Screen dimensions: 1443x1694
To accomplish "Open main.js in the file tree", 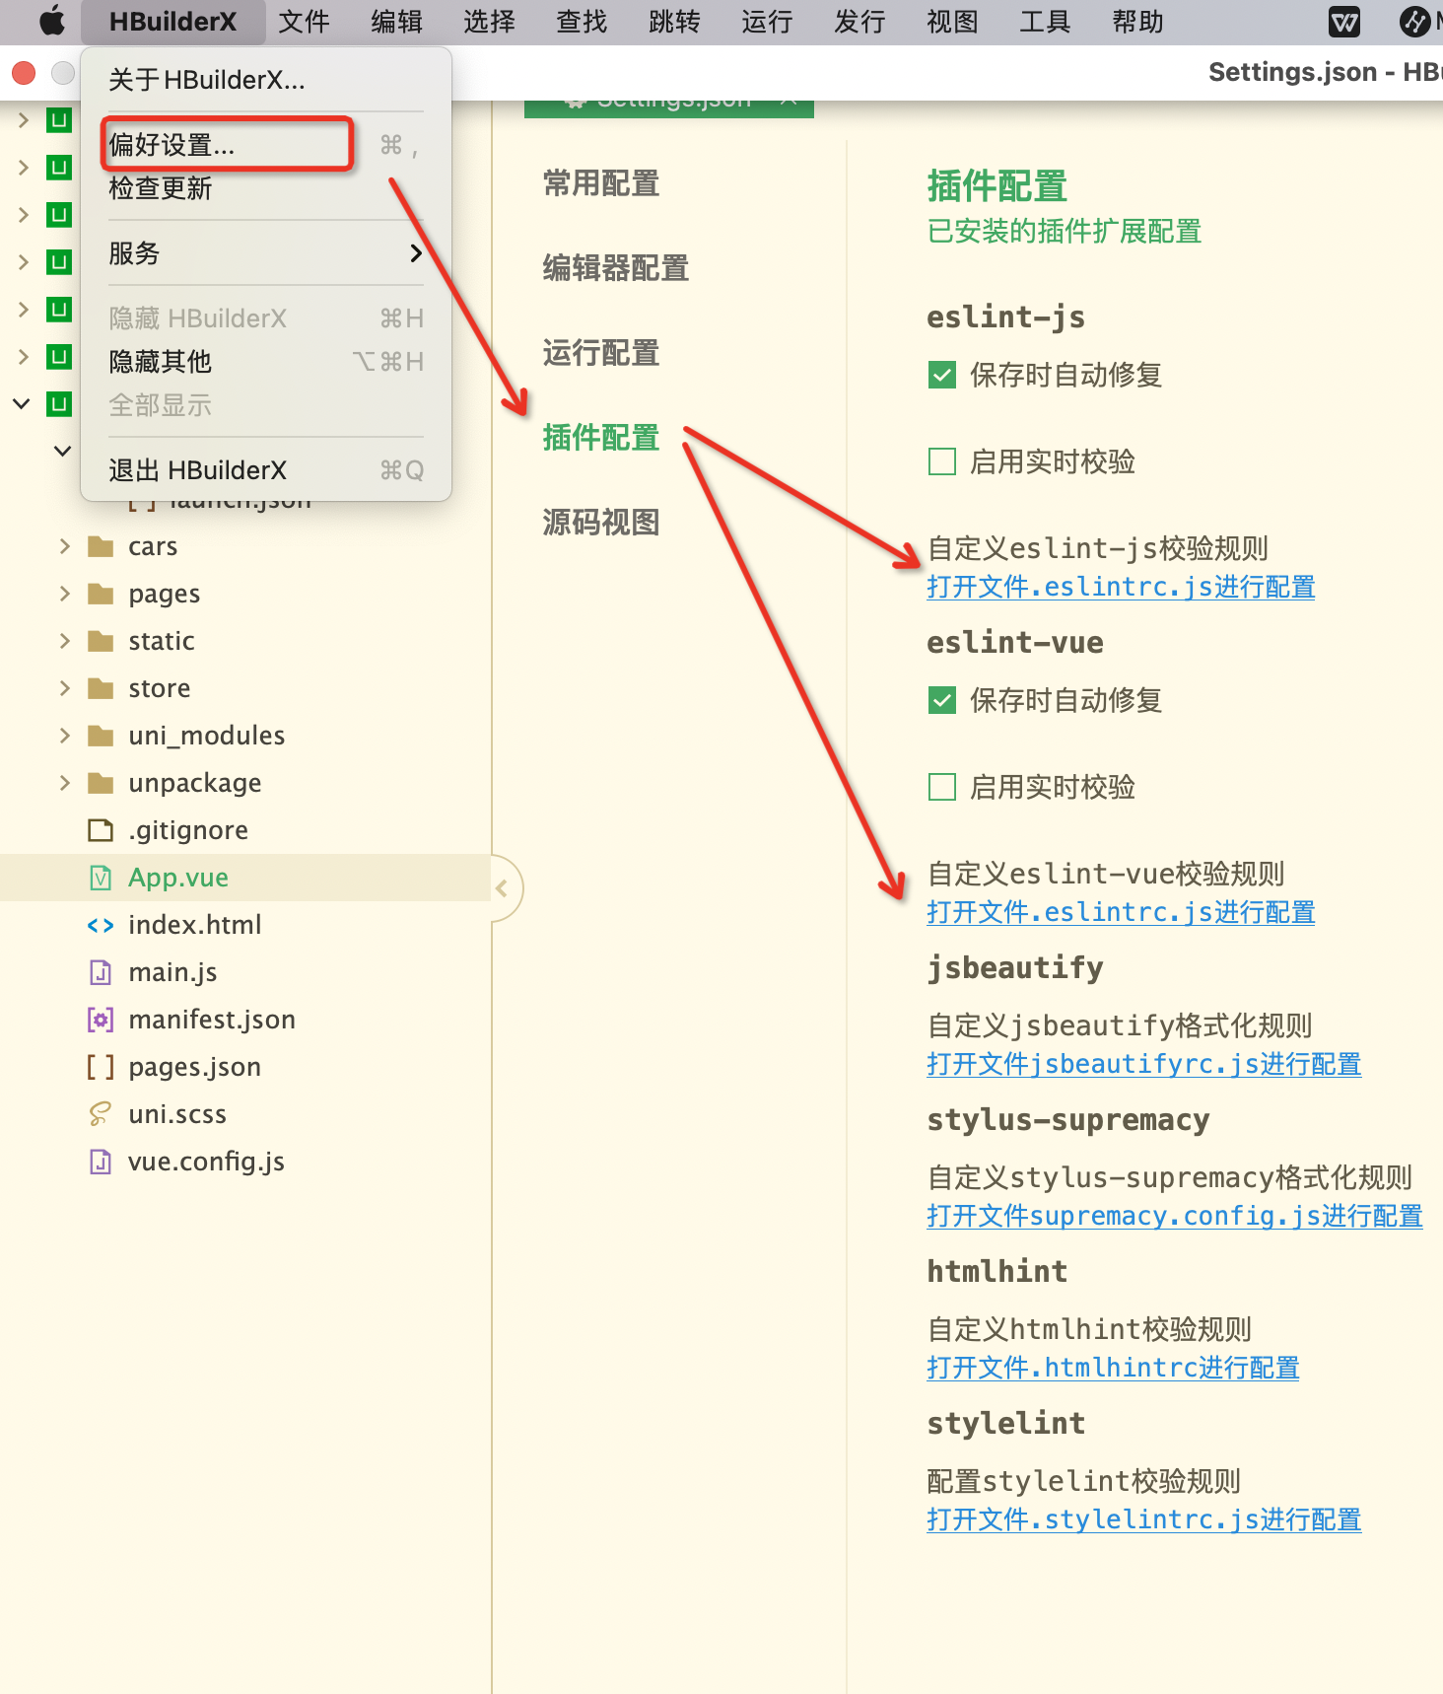I will click(x=172, y=972).
